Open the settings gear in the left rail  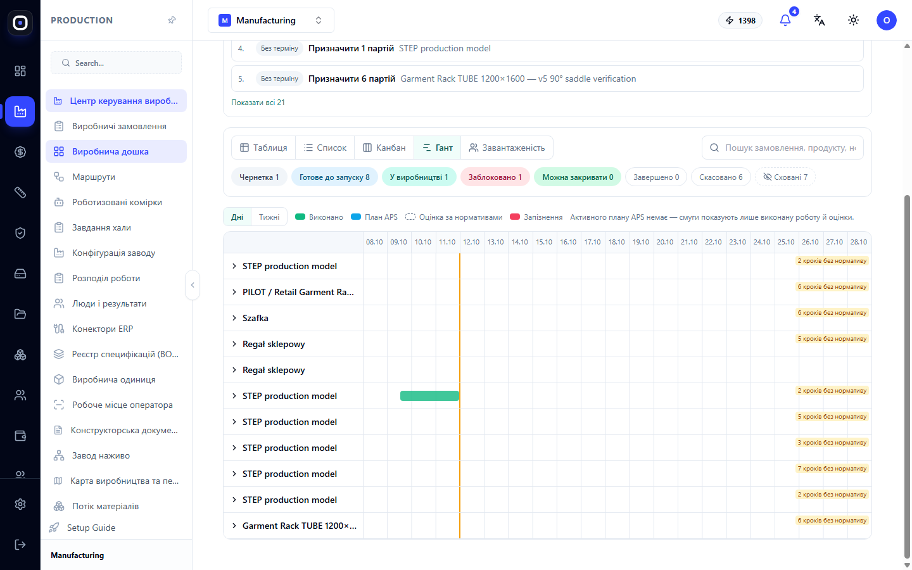20,504
